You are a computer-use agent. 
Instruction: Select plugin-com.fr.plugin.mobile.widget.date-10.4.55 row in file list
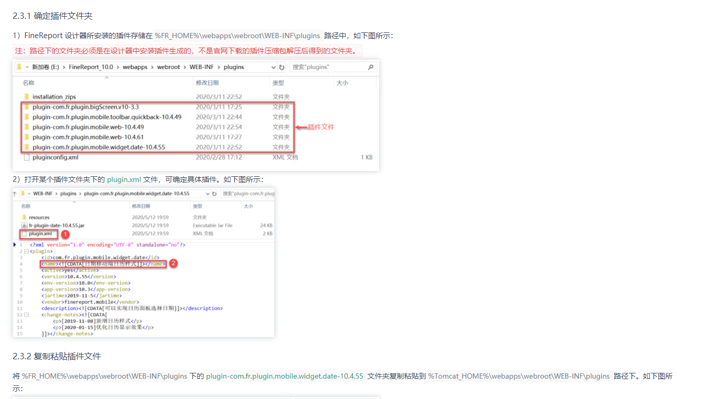click(x=158, y=147)
